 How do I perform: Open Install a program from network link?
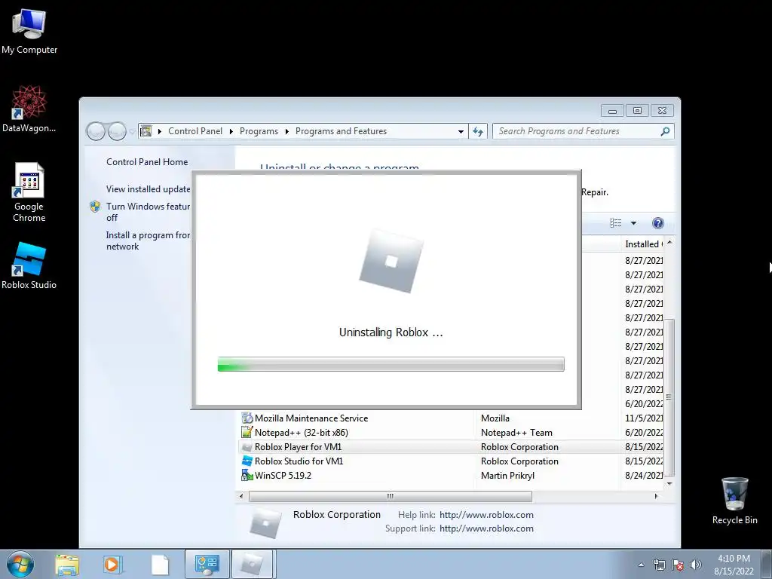click(148, 240)
